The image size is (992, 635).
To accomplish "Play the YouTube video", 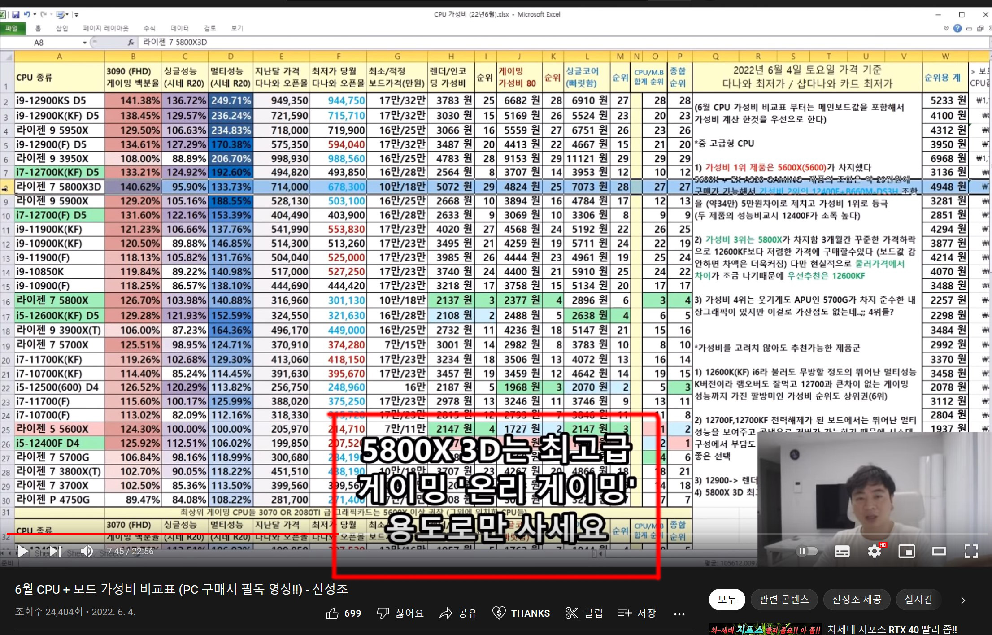I will tap(22, 551).
